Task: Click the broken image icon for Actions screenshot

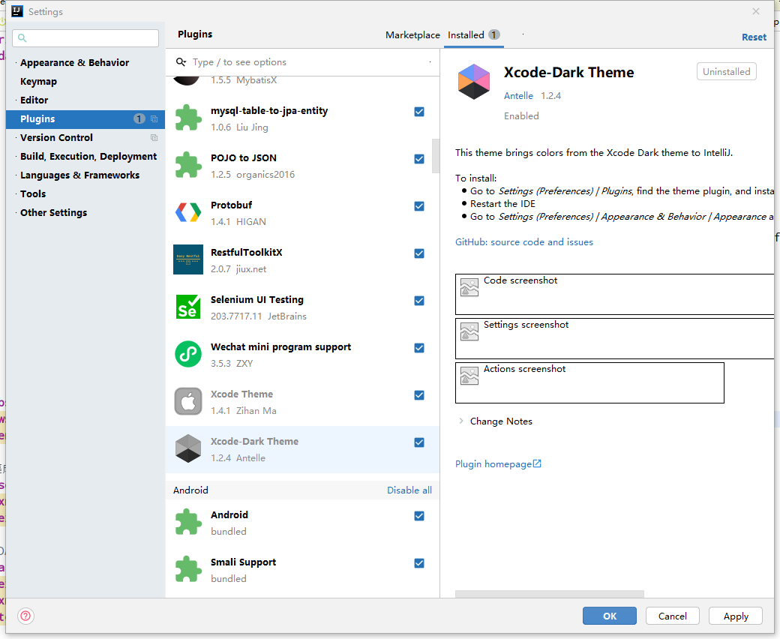Action: pyautogui.click(x=469, y=376)
